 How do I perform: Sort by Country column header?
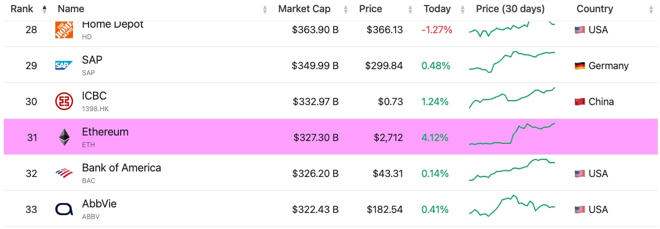[595, 9]
